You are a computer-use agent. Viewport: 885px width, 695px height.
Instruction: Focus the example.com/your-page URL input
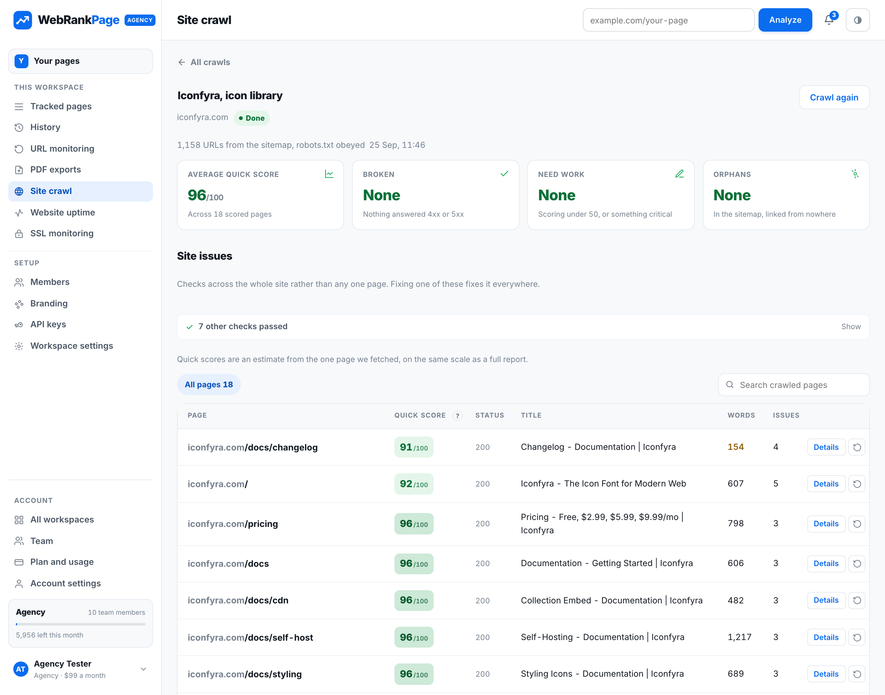pyautogui.click(x=668, y=20)
